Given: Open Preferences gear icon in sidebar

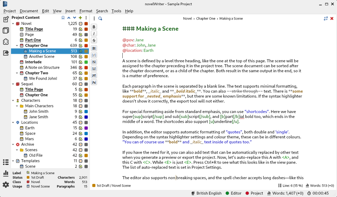Looking at the screenshot, I should 6,185.
